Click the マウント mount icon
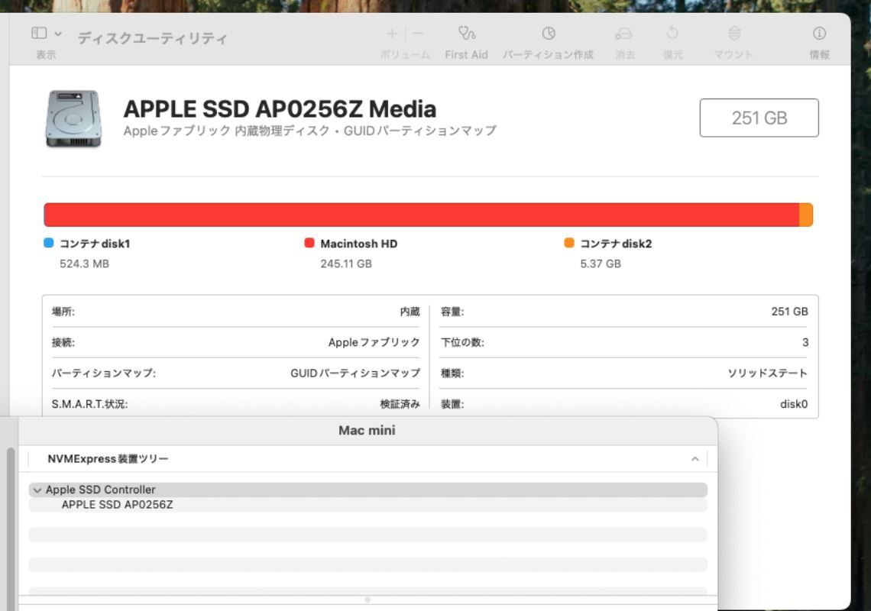The image size is (871, 611). (733, 34)
